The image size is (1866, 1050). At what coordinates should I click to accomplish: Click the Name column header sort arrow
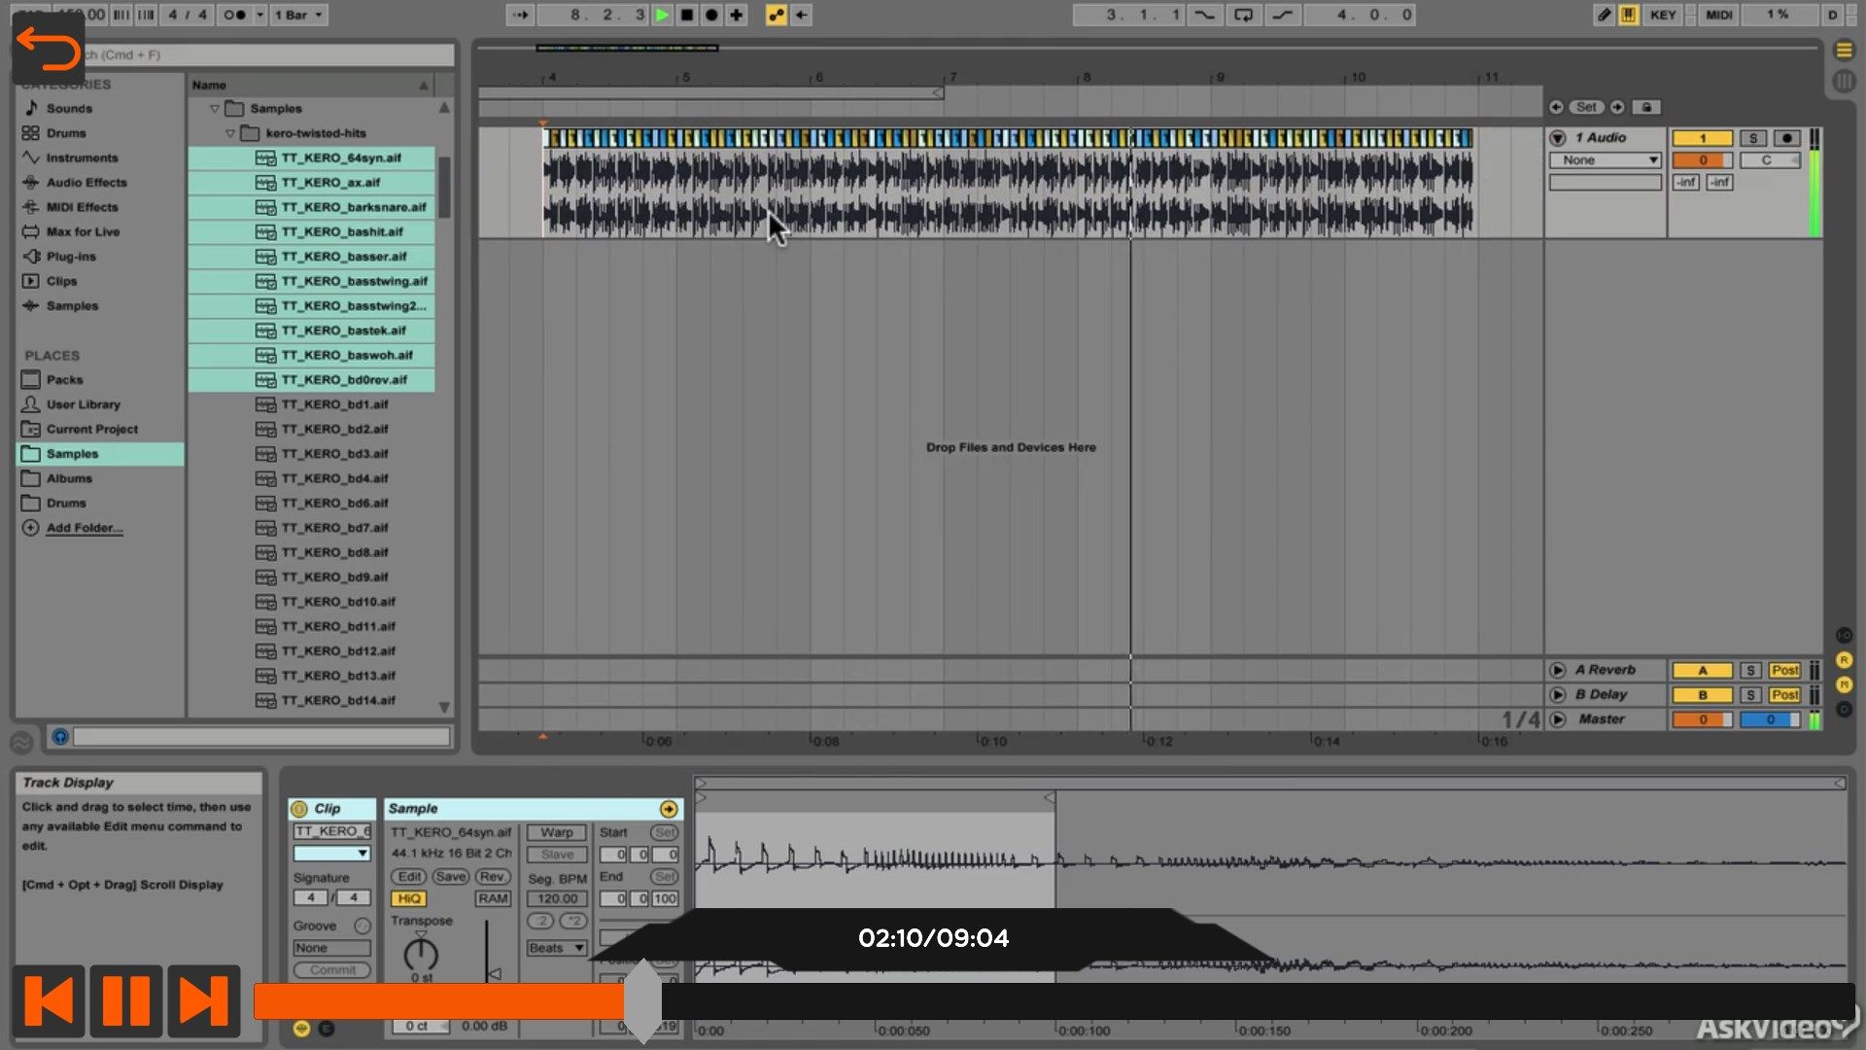click(x=424, y=86)
